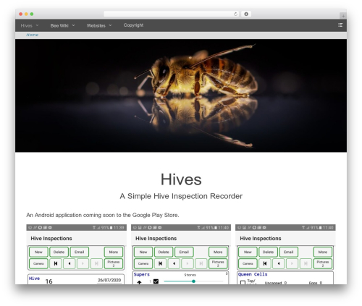Click More in the Hive 16 screenshot
Image resolution: width=362 pixels, height=306 pixels.
click(x=114, y=252)
